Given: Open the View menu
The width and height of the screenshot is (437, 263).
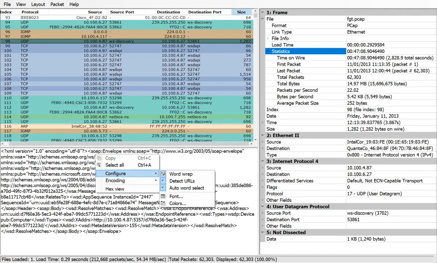Looking at the screenshot, I should point(21,4).
